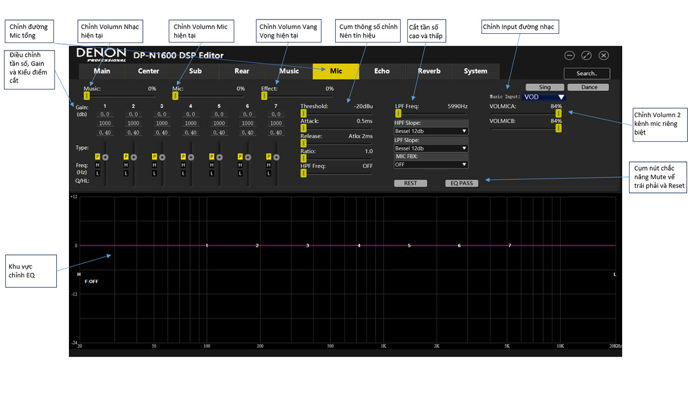Set band 4 to low-shelf L type
The height and width of the screenshot is (394, 690).
tap(183, 173)
